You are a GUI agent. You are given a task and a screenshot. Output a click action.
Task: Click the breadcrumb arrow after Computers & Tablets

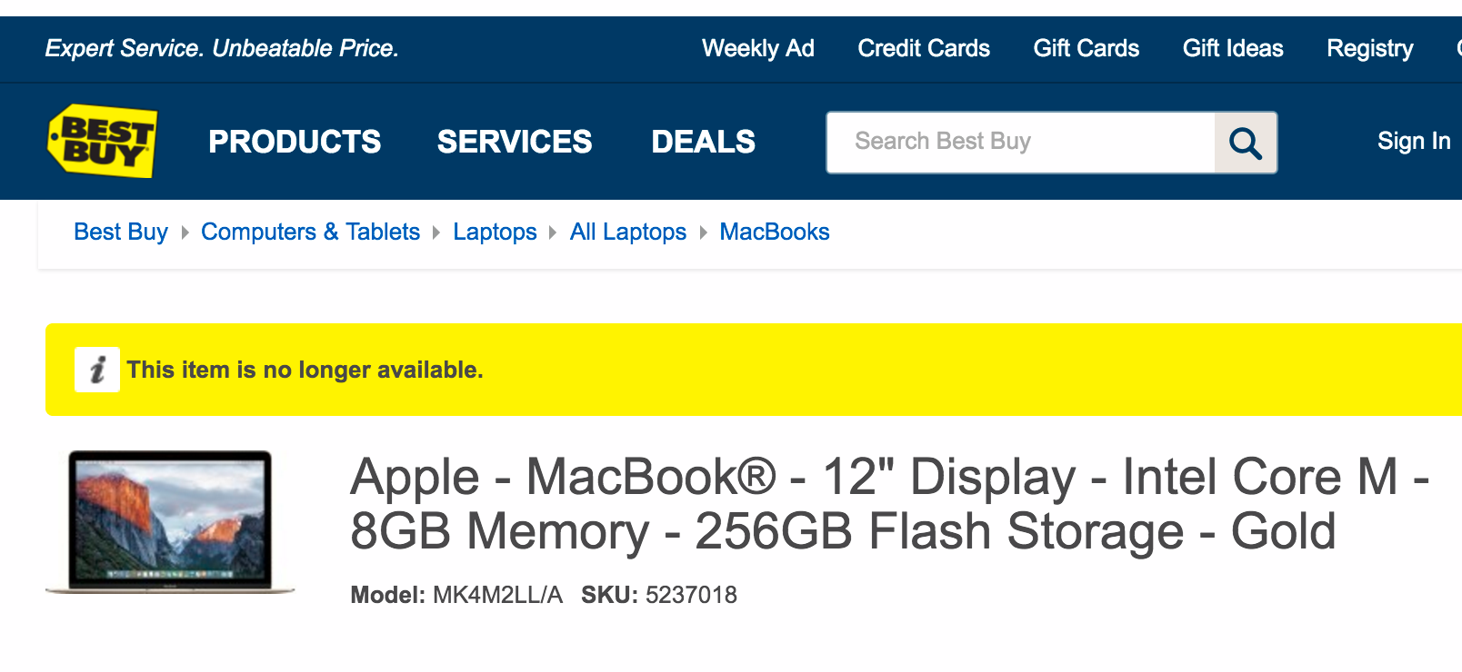pos(436,232)
